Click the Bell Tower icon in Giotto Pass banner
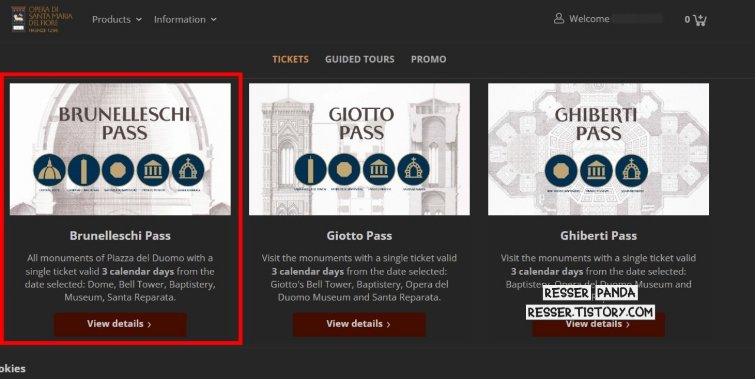The image size is (755, 379). 310,170
